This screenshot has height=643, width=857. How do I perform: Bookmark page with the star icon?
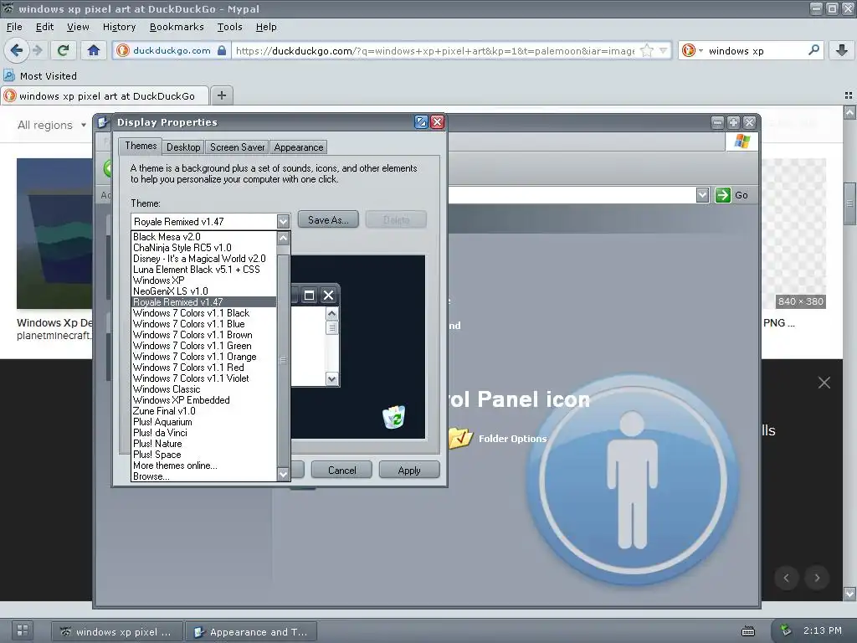pos(647,51)
